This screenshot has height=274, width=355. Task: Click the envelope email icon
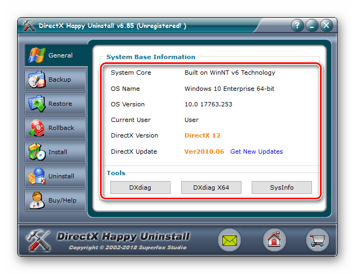229,240
